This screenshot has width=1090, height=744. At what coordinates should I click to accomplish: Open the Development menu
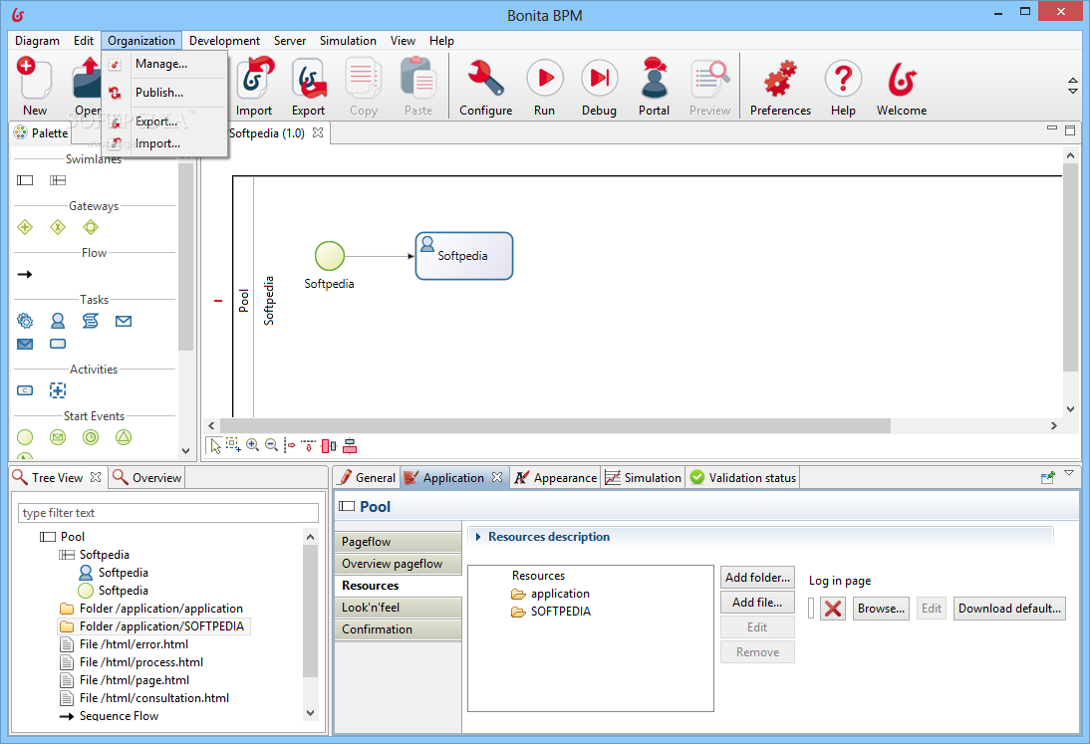click(224, 41)
